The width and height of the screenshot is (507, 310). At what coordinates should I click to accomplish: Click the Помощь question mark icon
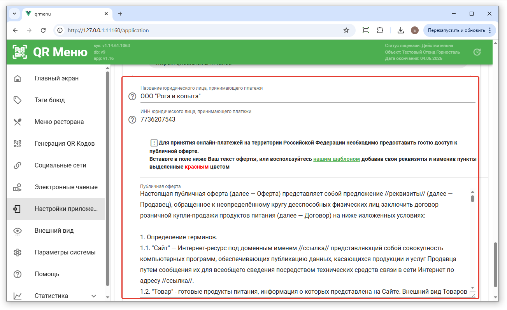coord(18,274)
